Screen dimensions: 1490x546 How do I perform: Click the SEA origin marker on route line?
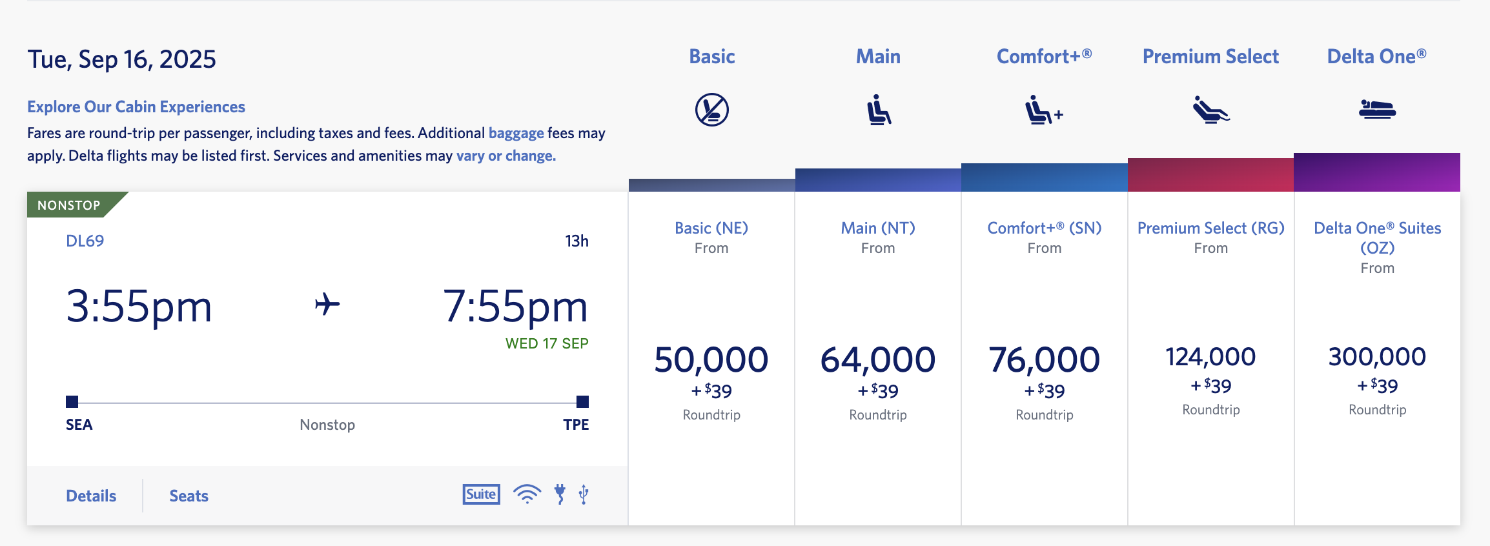coord(72,401)
